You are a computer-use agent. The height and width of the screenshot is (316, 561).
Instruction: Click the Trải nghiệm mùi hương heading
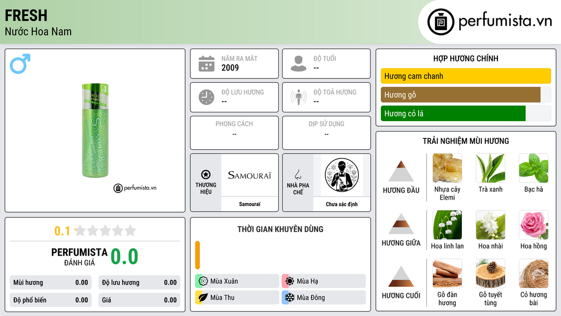coord(466,141)
